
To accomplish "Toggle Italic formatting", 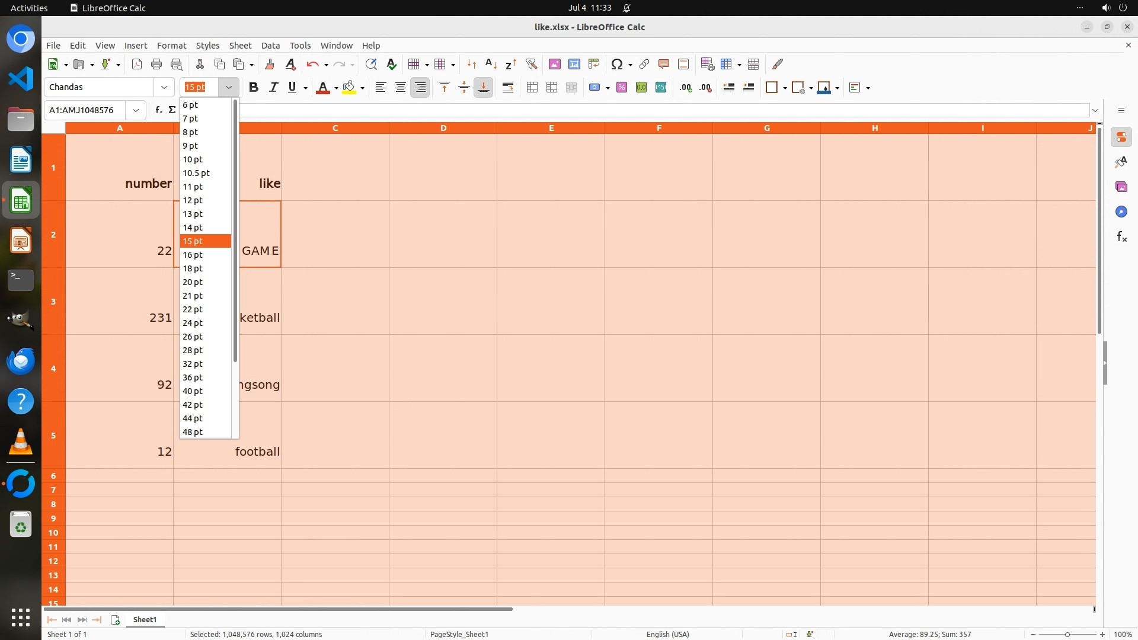I will 273,88.
